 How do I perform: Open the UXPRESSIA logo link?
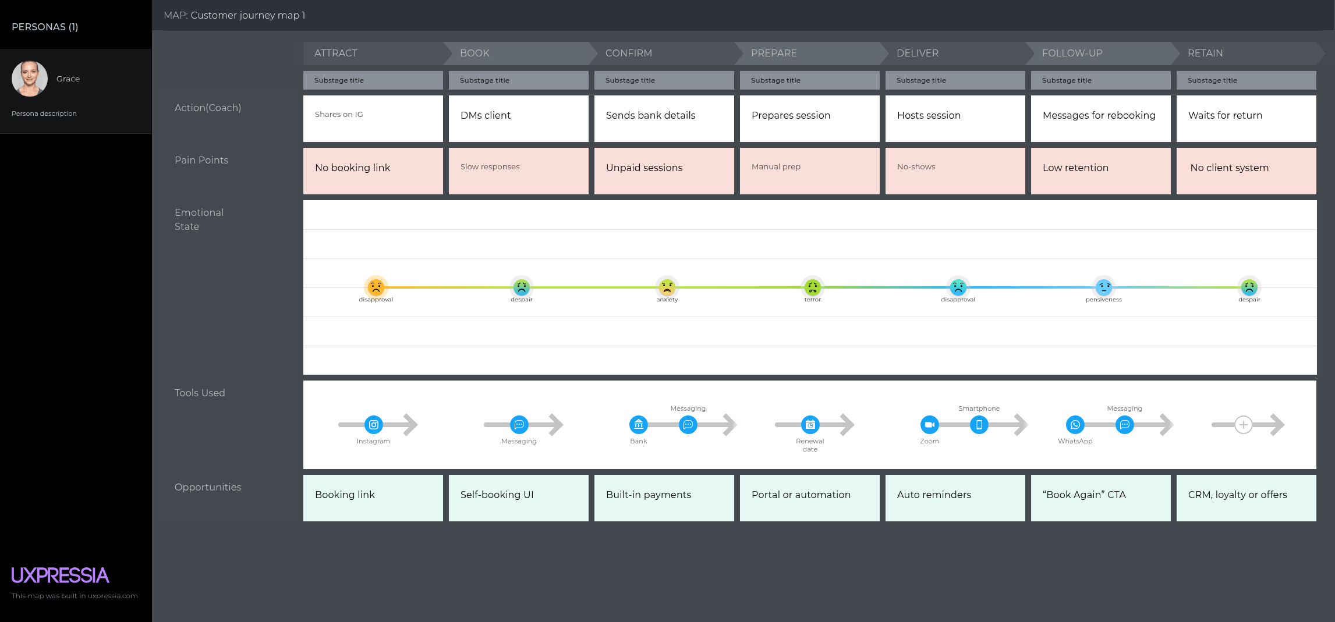60,575
